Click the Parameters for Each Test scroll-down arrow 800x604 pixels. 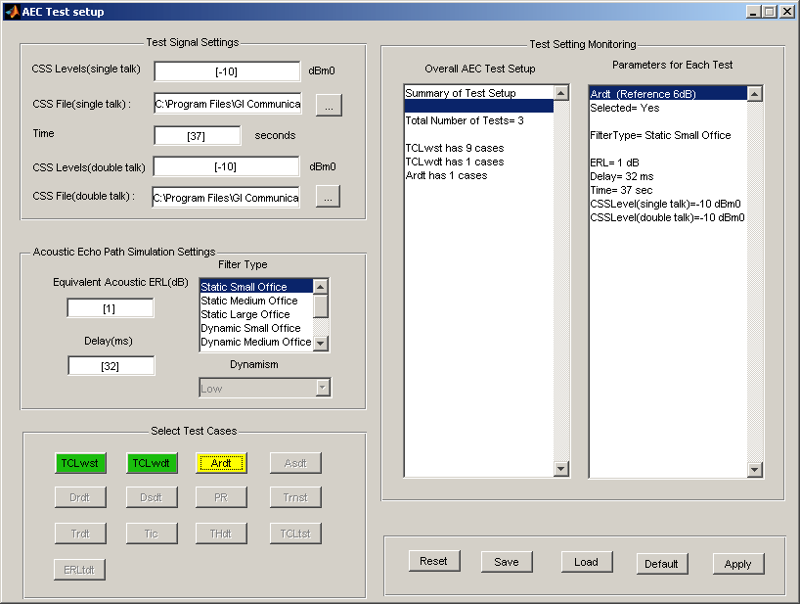click(755, 469)
